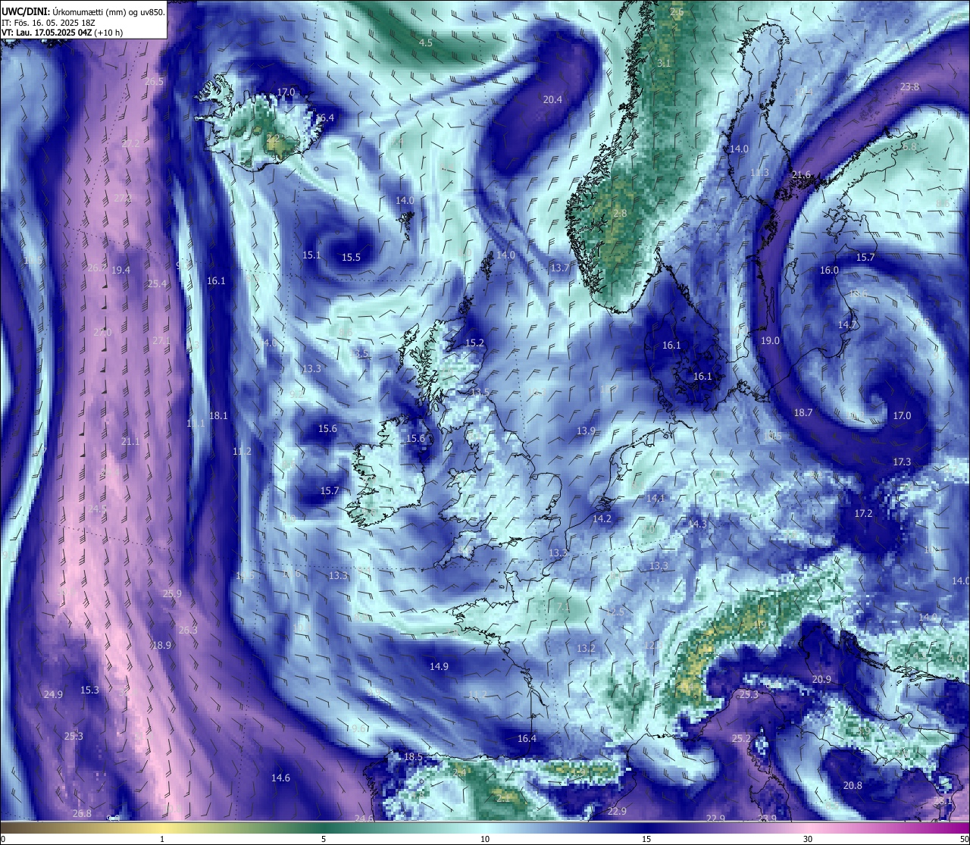Click the colorbar label '1'
Viewport: 970px width, 845px height.
(162, 839)
